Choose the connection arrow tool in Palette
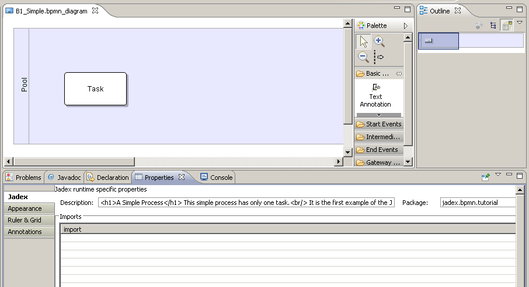This screenshot has height=287, width=529. (379, 57)
